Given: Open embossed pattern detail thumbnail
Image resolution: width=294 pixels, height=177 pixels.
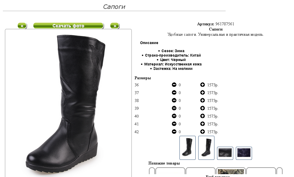Looking at the screenshot, I should pos(225,153).
